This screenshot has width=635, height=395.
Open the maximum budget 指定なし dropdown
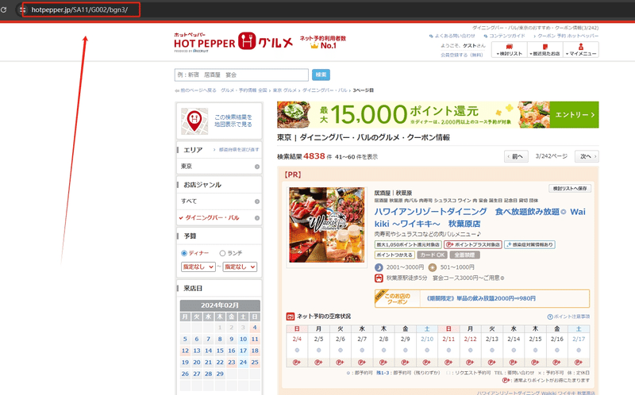pyautogui.click(x=240, y=267)
